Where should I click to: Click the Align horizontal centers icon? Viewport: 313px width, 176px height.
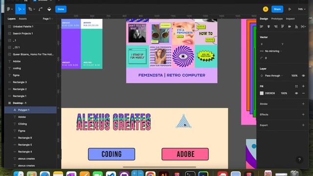(x=268, y=26)
